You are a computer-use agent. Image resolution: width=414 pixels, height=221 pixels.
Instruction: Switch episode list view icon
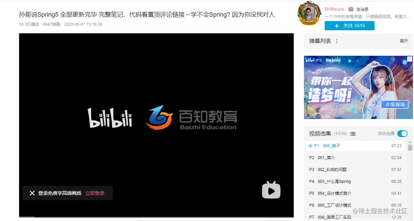point(353,134)
